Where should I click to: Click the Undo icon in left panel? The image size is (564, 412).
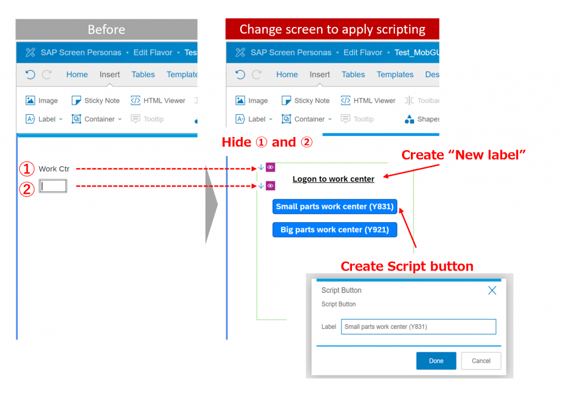[x=30, y=74]
